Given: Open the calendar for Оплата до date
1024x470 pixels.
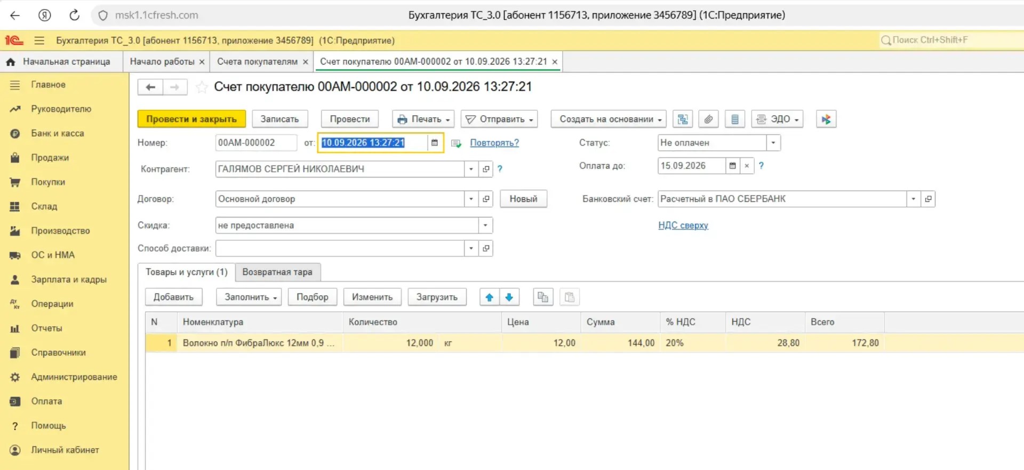Looking at the screenshot, I should [733, 166].
